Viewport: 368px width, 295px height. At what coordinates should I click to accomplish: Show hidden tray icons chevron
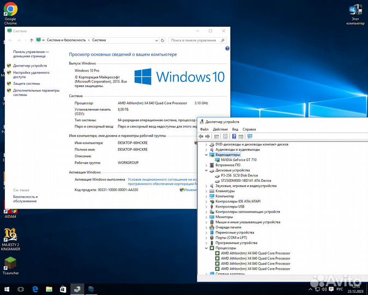pos(311,289)
